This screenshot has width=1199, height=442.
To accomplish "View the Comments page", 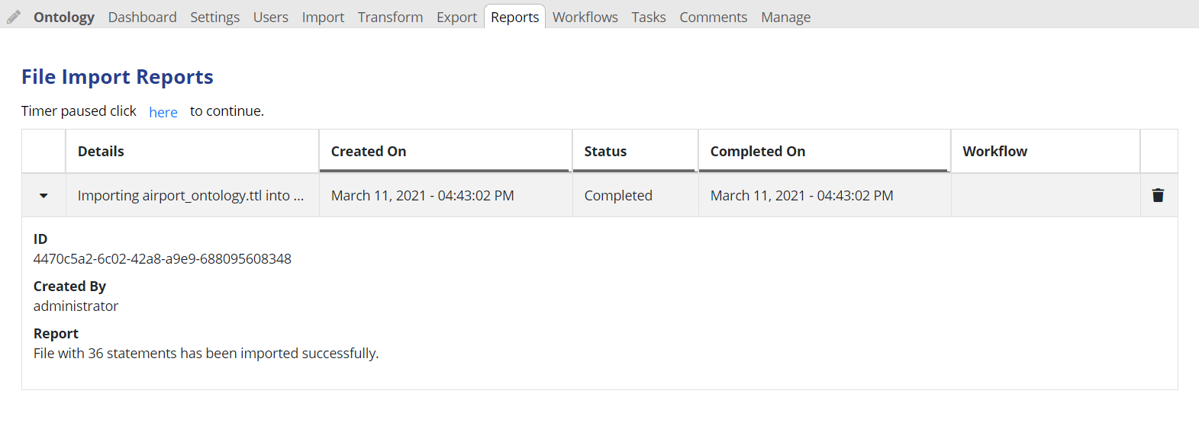I will [x=713, y=16].
